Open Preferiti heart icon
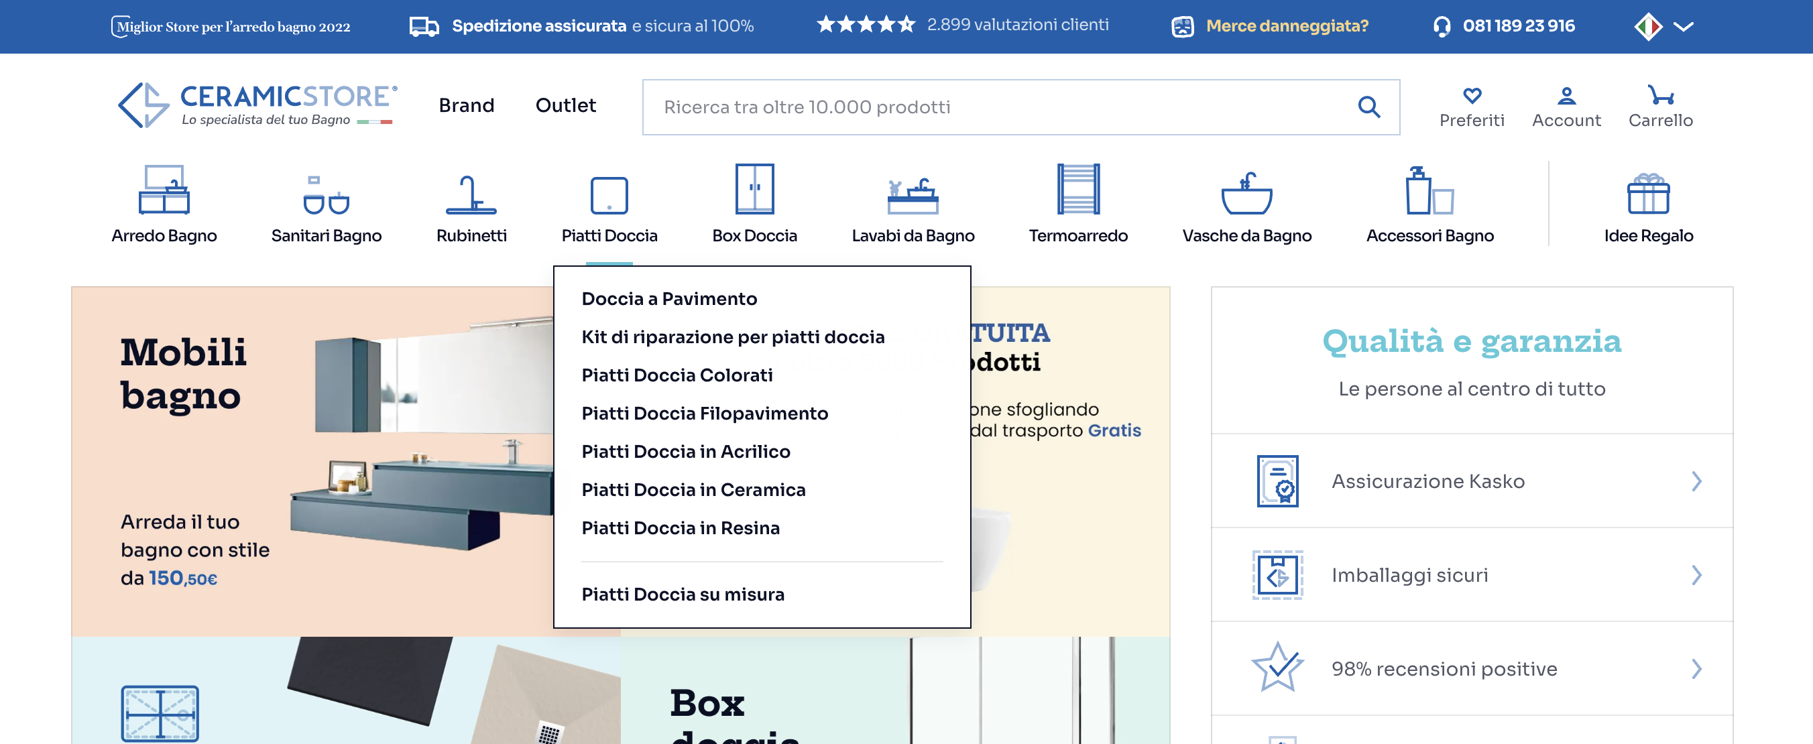This screenshot has height=744, width=1813. tap(1472, 95)
